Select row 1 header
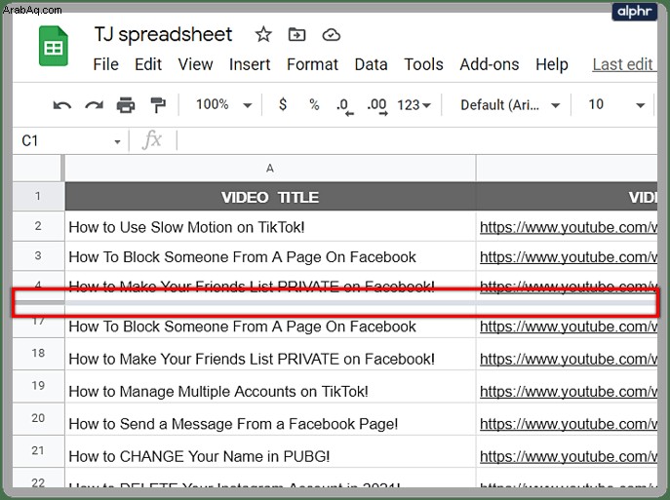The width and height of the screenshot is (670, 500). pos(38,197)
